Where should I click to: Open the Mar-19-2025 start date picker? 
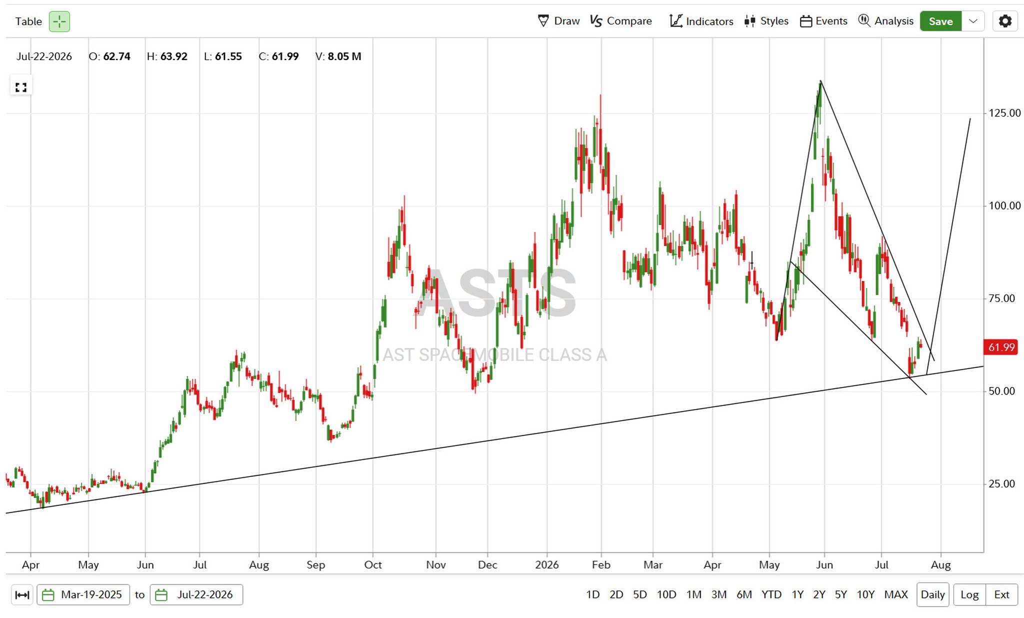pyautogui.click(x=83, y=594)
